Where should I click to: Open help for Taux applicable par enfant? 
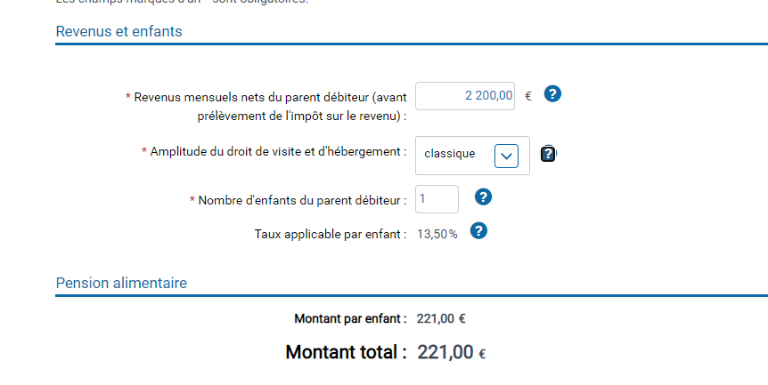pos(478,230)
